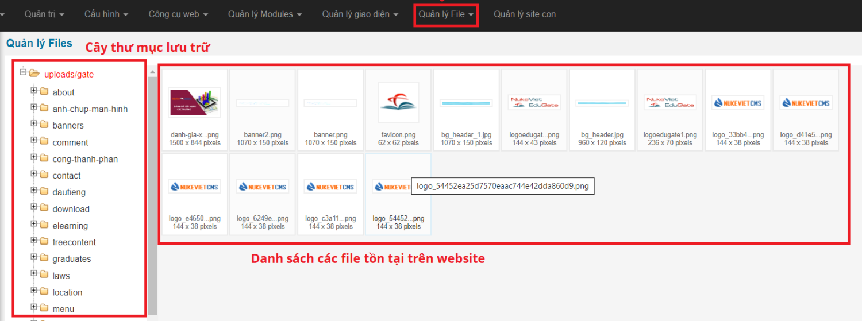Expand the location folder node
862x321 pixels.
click(34, 291)
